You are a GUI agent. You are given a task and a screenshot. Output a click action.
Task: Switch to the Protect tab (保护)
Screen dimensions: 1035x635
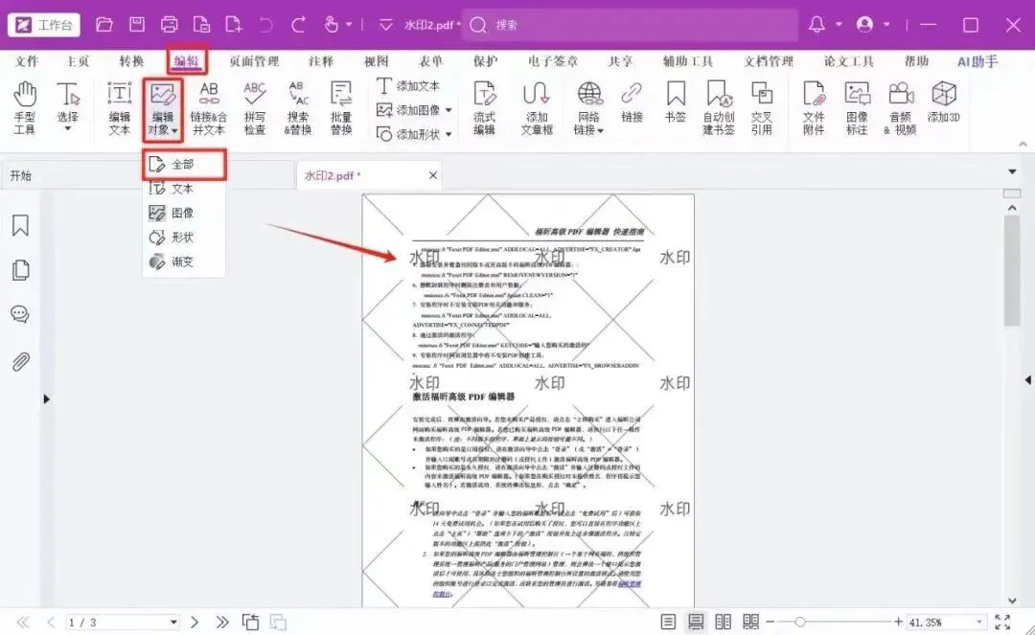tap(485, 61)
